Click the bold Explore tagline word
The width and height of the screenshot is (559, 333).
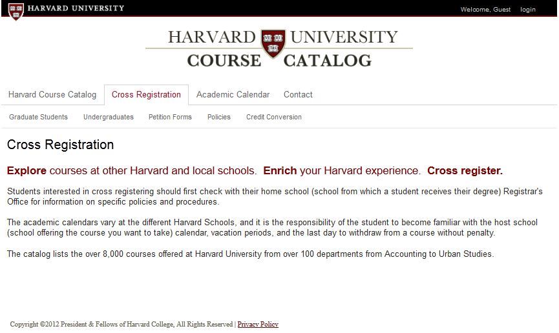26,170
